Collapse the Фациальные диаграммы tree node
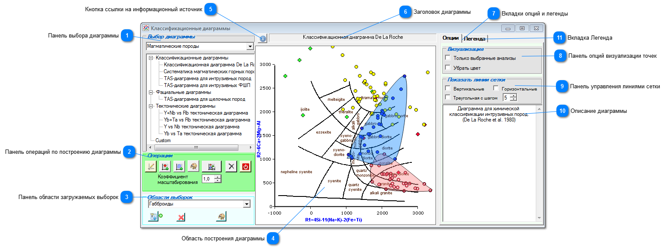The height and width of the screenshot is (249, 667). (151, 92)
